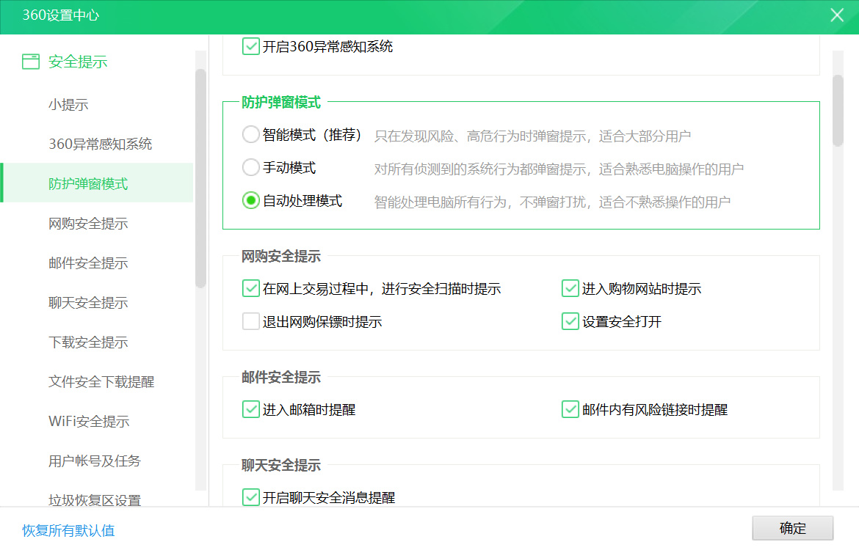This screenshot has height=550, width=859.
Task: Click the 360设置中心 window title
Action: point(61,15)
